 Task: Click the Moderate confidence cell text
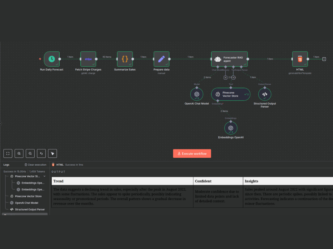coord(217,196)
